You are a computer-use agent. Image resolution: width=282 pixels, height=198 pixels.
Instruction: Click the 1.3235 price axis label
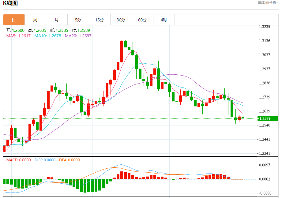pyautogui.click(x=265, y=27)
